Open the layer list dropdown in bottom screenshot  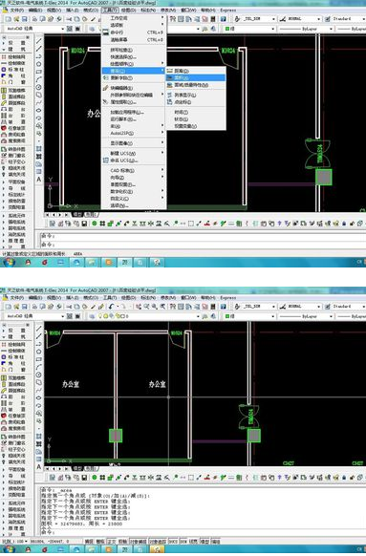(x=198, y=316)
